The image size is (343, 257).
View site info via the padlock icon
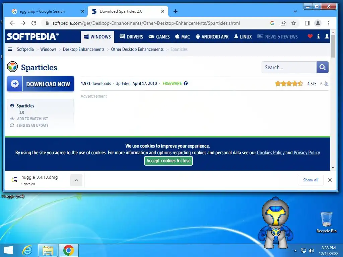pyautogui.click(x=47, y=23)
